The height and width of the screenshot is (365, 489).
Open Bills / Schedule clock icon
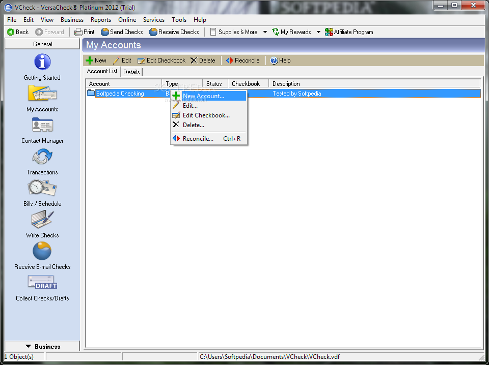(x=42, y=188)
